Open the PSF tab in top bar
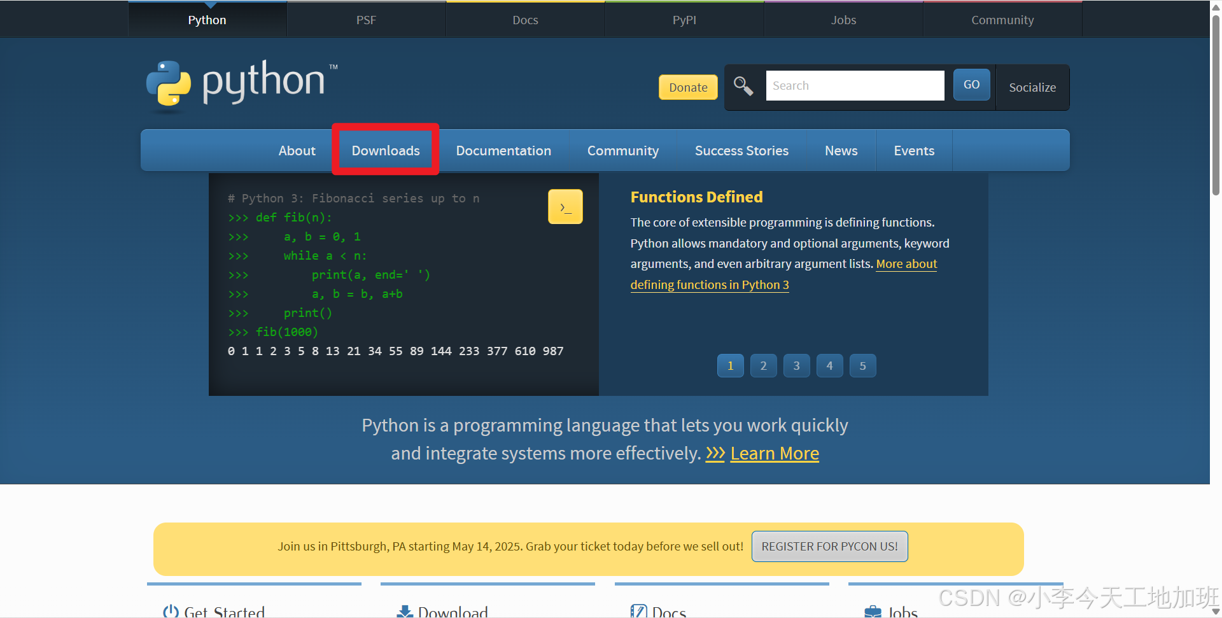The height and width of the screenshot is (618, 1222). click(367, 20)
